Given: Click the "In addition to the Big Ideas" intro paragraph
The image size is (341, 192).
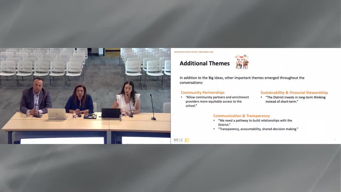Looking at the screenshot, I should [x=242, y=80].
